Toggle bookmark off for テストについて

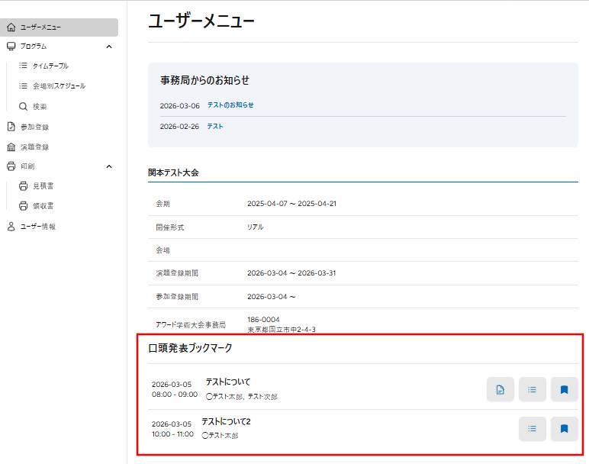(565, 390)
